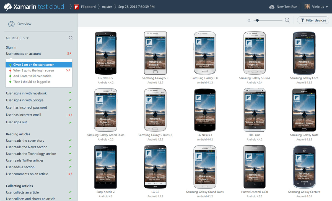This screenshot has width=332, height=201.
Task: Select the Samsung Galaxy Note device thumbnail
Action: point(304,110)
